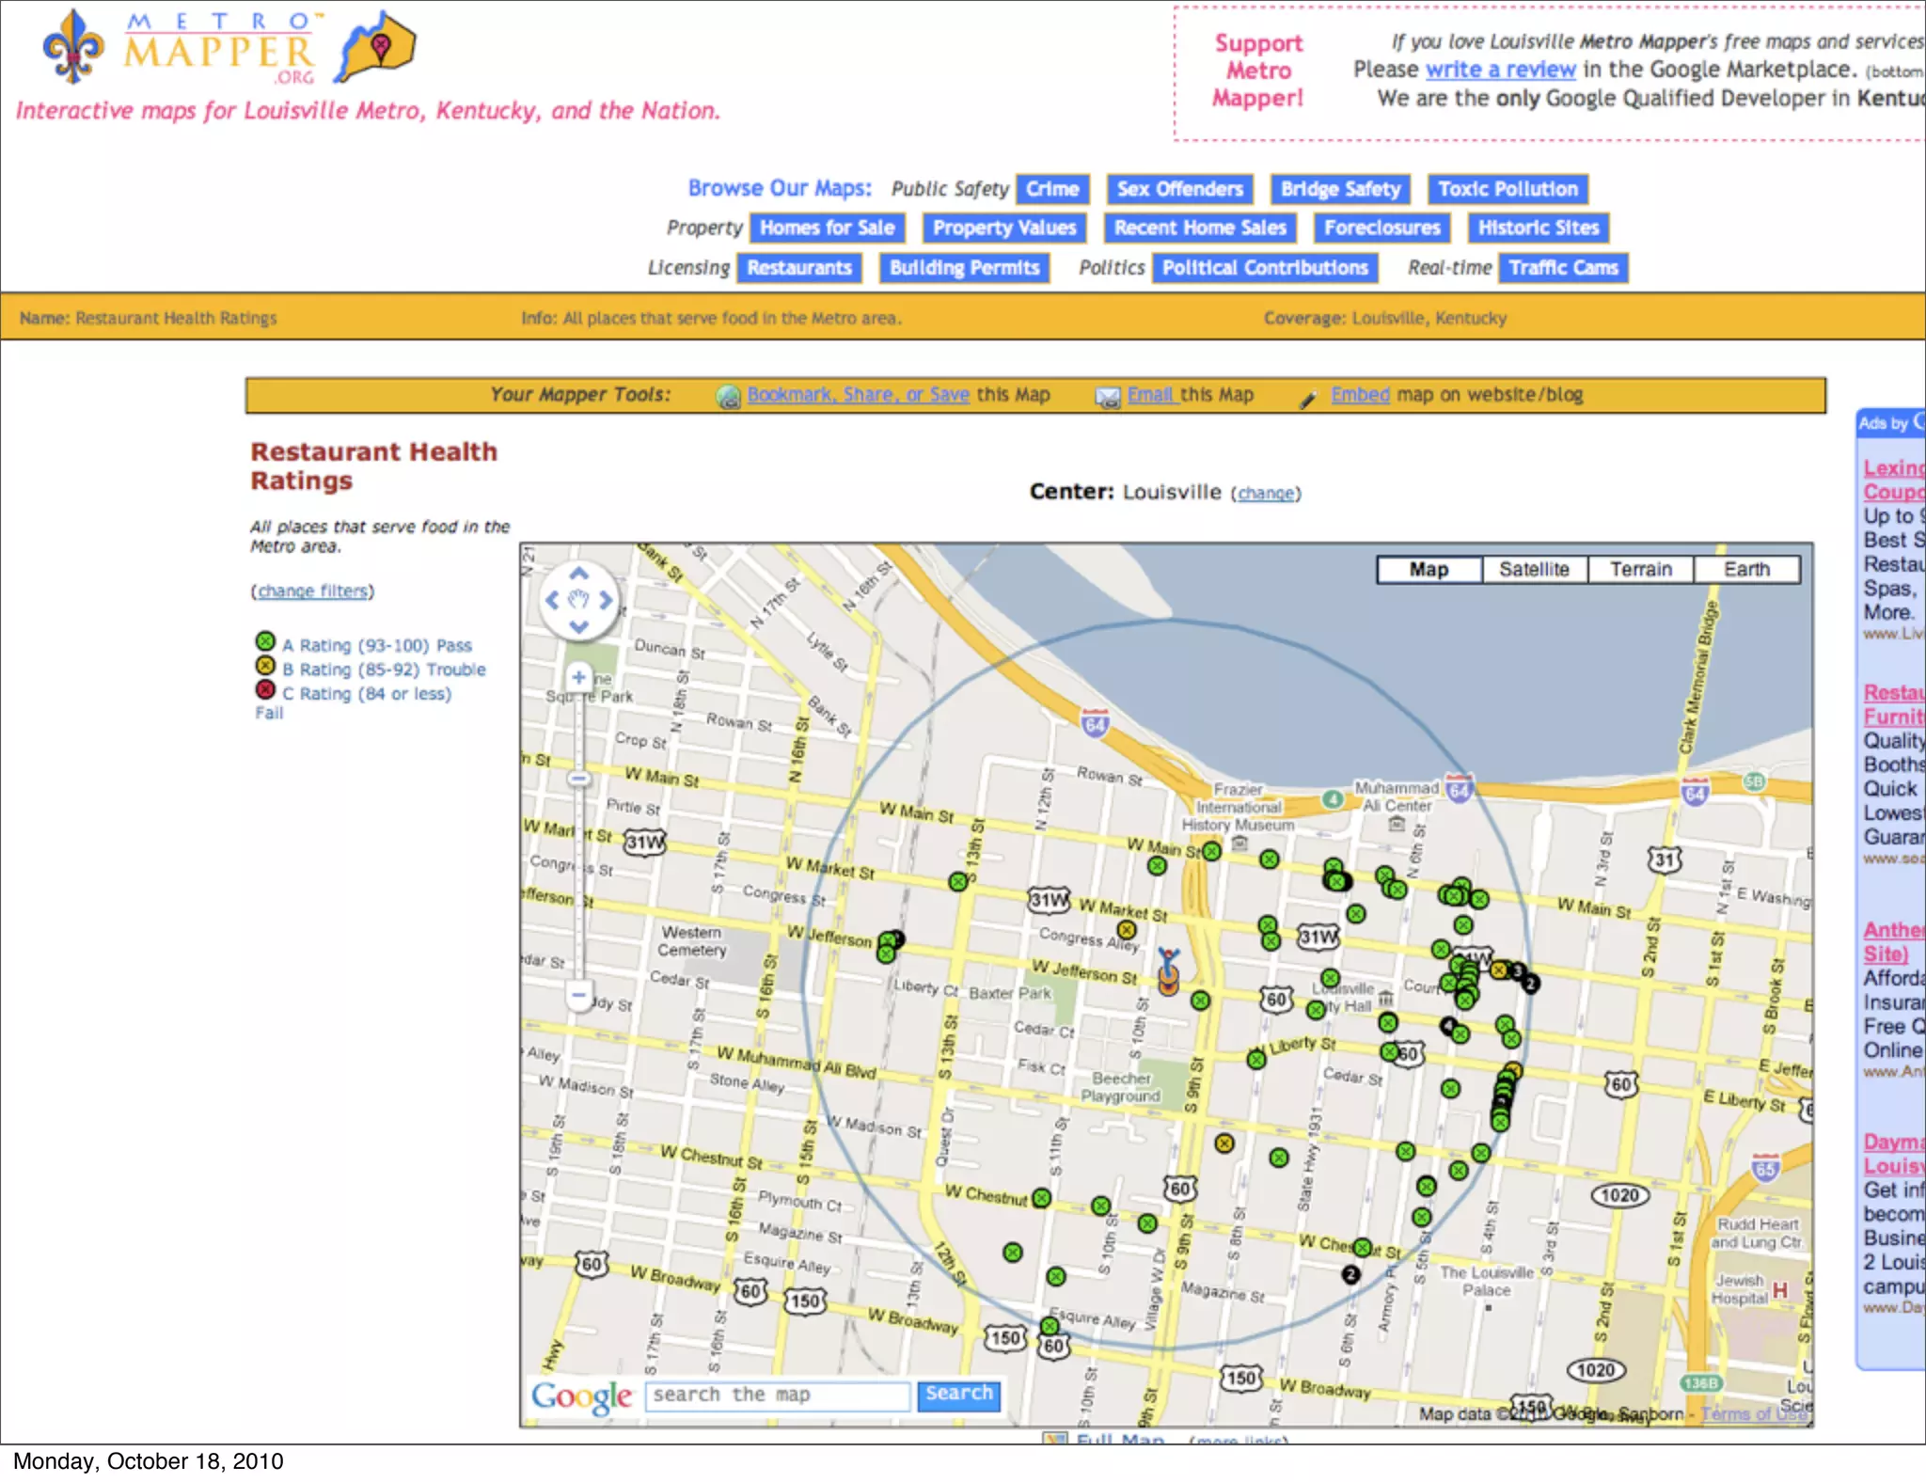Pan the map up with arrow
The width and height of the screenshot is (1926, 1482).
(x=579, y=573)
